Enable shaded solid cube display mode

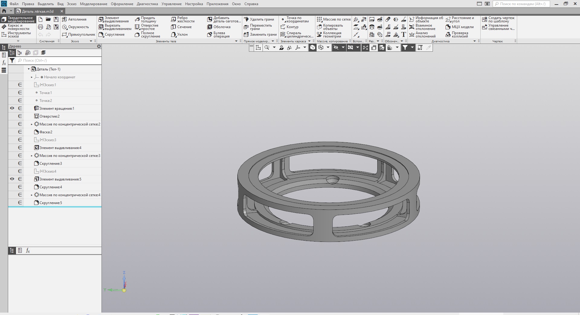click(x=313, y=47)
